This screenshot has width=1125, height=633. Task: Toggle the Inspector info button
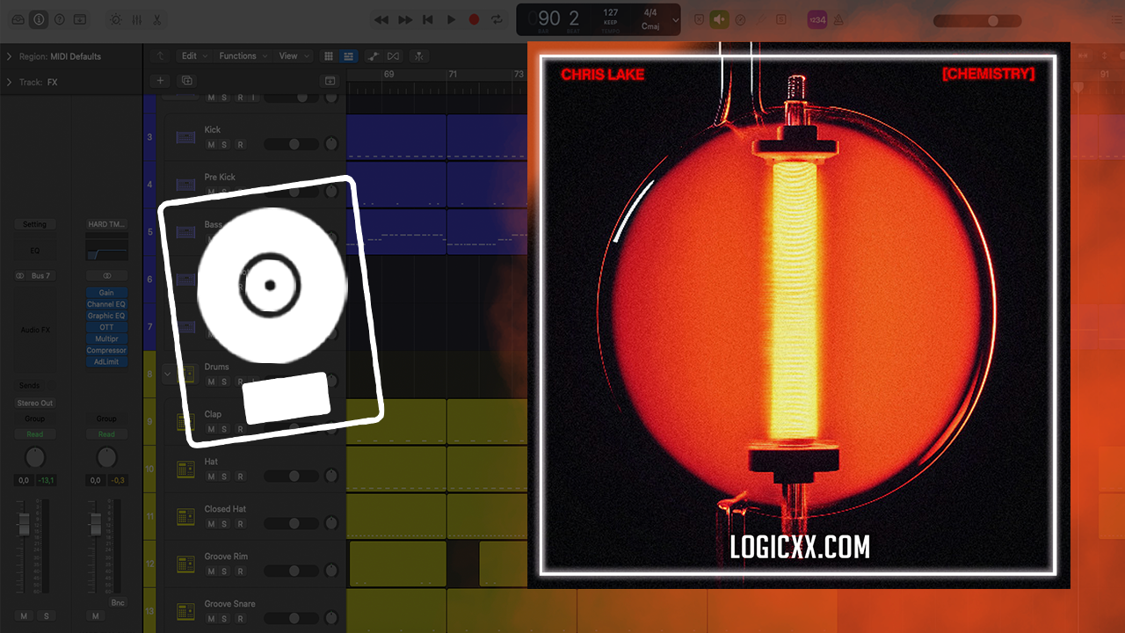[39, 19]
